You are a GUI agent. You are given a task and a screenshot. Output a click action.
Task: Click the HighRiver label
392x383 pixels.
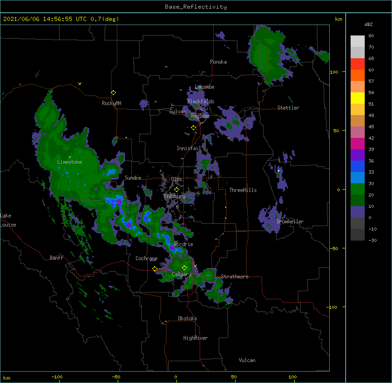pos(196,338)
